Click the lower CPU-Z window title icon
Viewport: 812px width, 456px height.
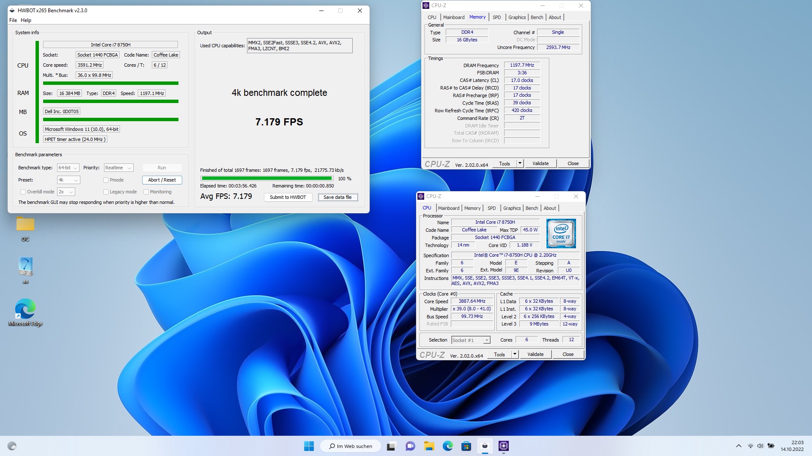pyautogui.click(x=421, y=196)
